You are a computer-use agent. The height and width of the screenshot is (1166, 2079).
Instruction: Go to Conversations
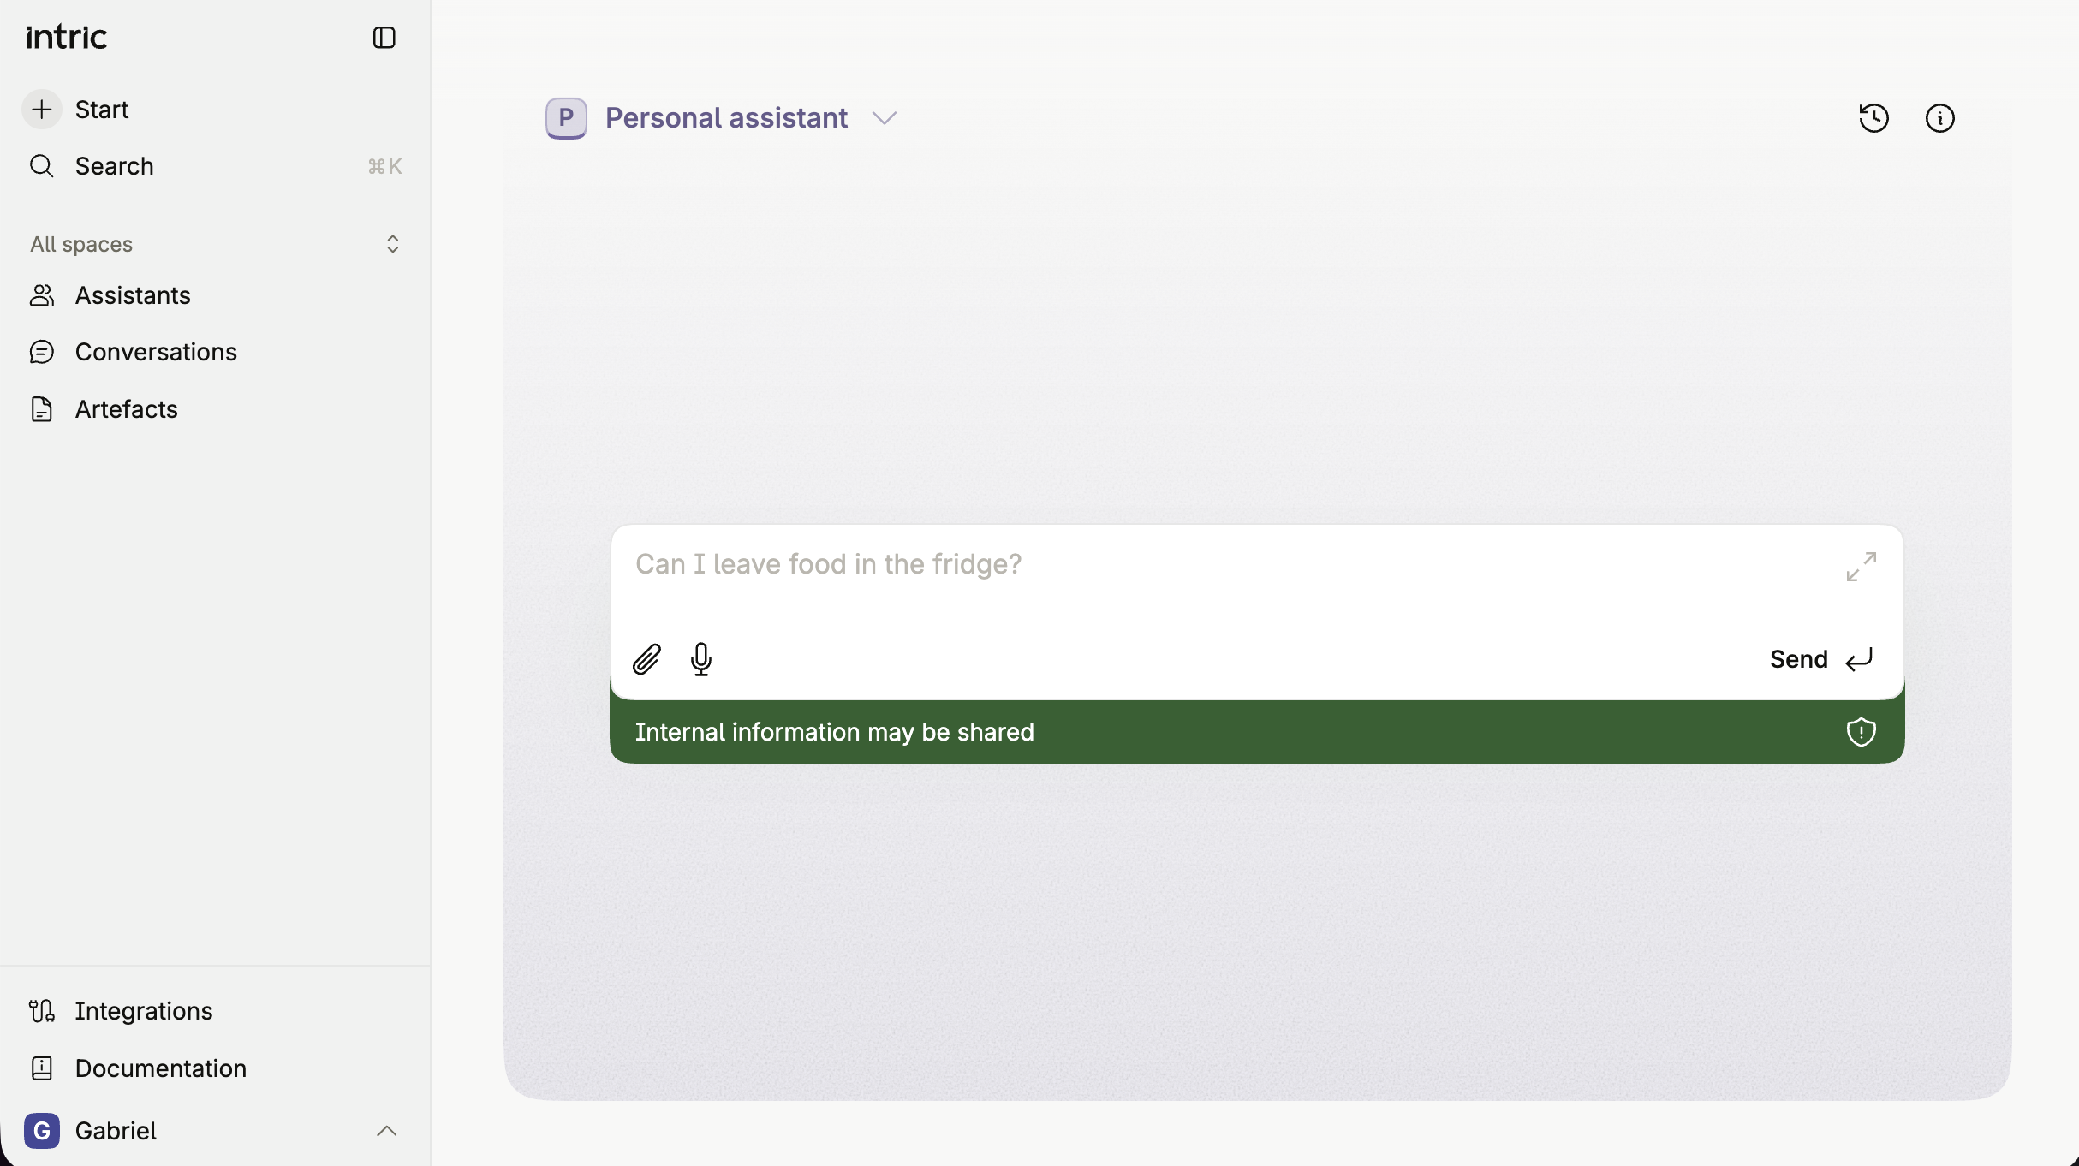[x=155, y=352]
